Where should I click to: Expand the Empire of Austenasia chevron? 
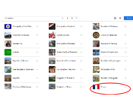(x=125, y=52)
